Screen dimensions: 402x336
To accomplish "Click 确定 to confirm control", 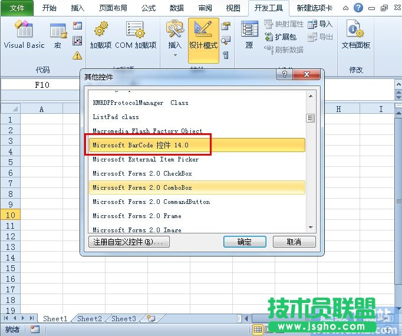I will (x=244, y=242).
